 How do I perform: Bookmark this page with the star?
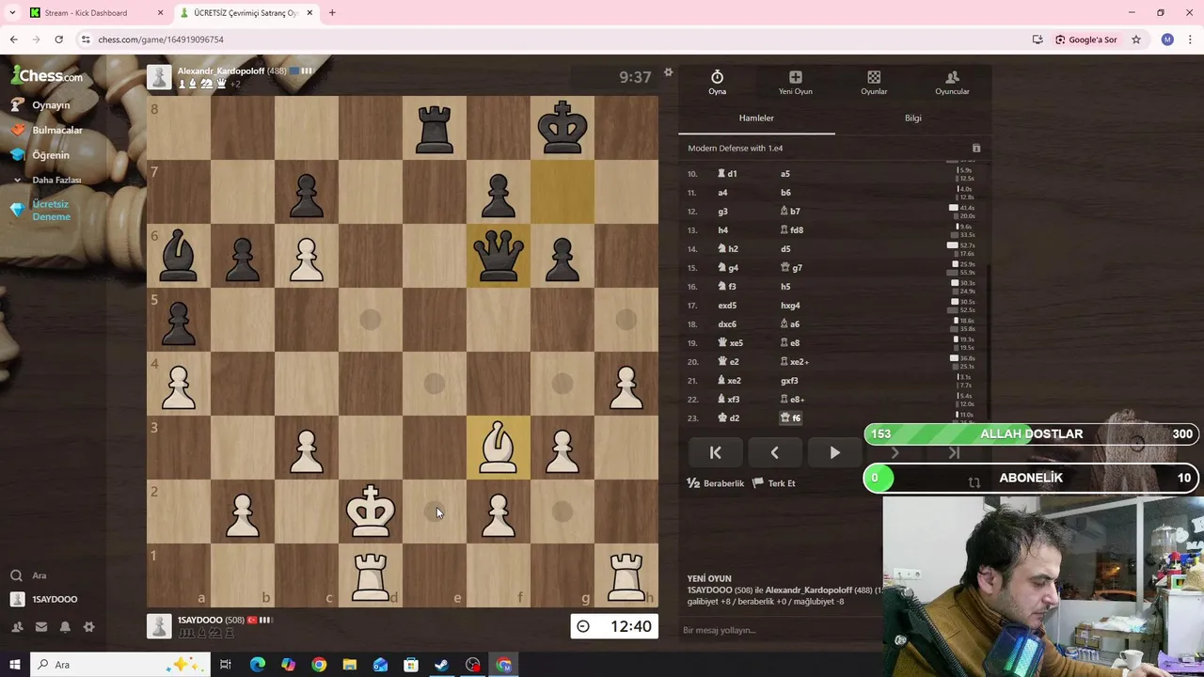point(1136,39)
